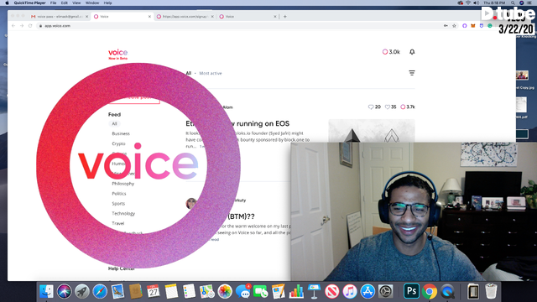Open Photoshop from the Dock
This screenshot has width=537, height=302.
pos(411,292)
